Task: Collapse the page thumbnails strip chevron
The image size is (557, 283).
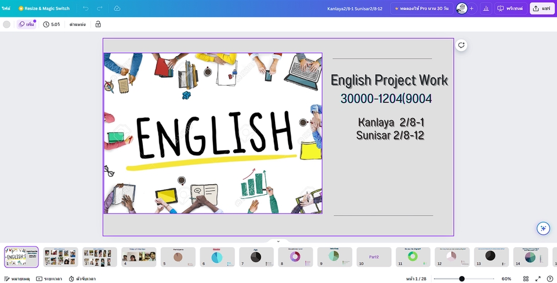Action: (278, 241)
